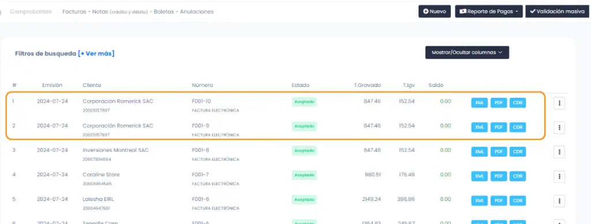Select the invoice number F001-6
This screenshot has height=224, width=591.
click(x=200, y=199)
